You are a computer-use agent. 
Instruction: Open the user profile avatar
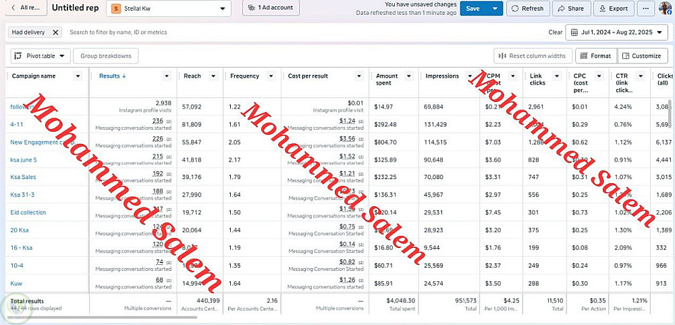pos(665,8)
